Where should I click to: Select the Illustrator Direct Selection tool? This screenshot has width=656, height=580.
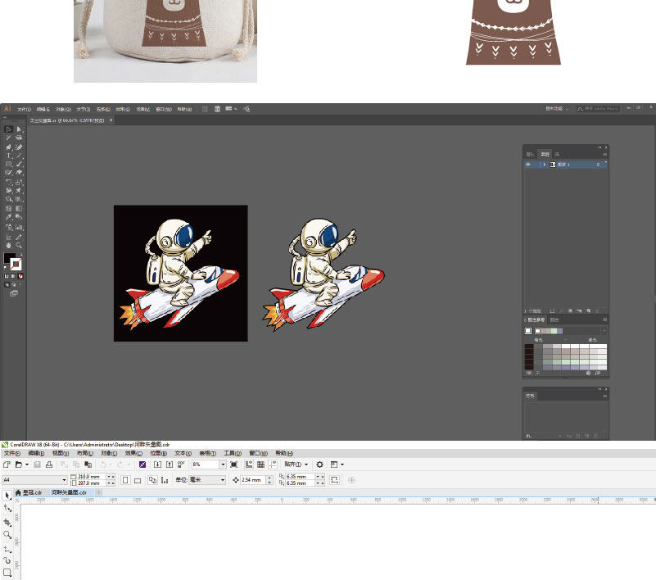pyautogui.click(x=19, y=129)
